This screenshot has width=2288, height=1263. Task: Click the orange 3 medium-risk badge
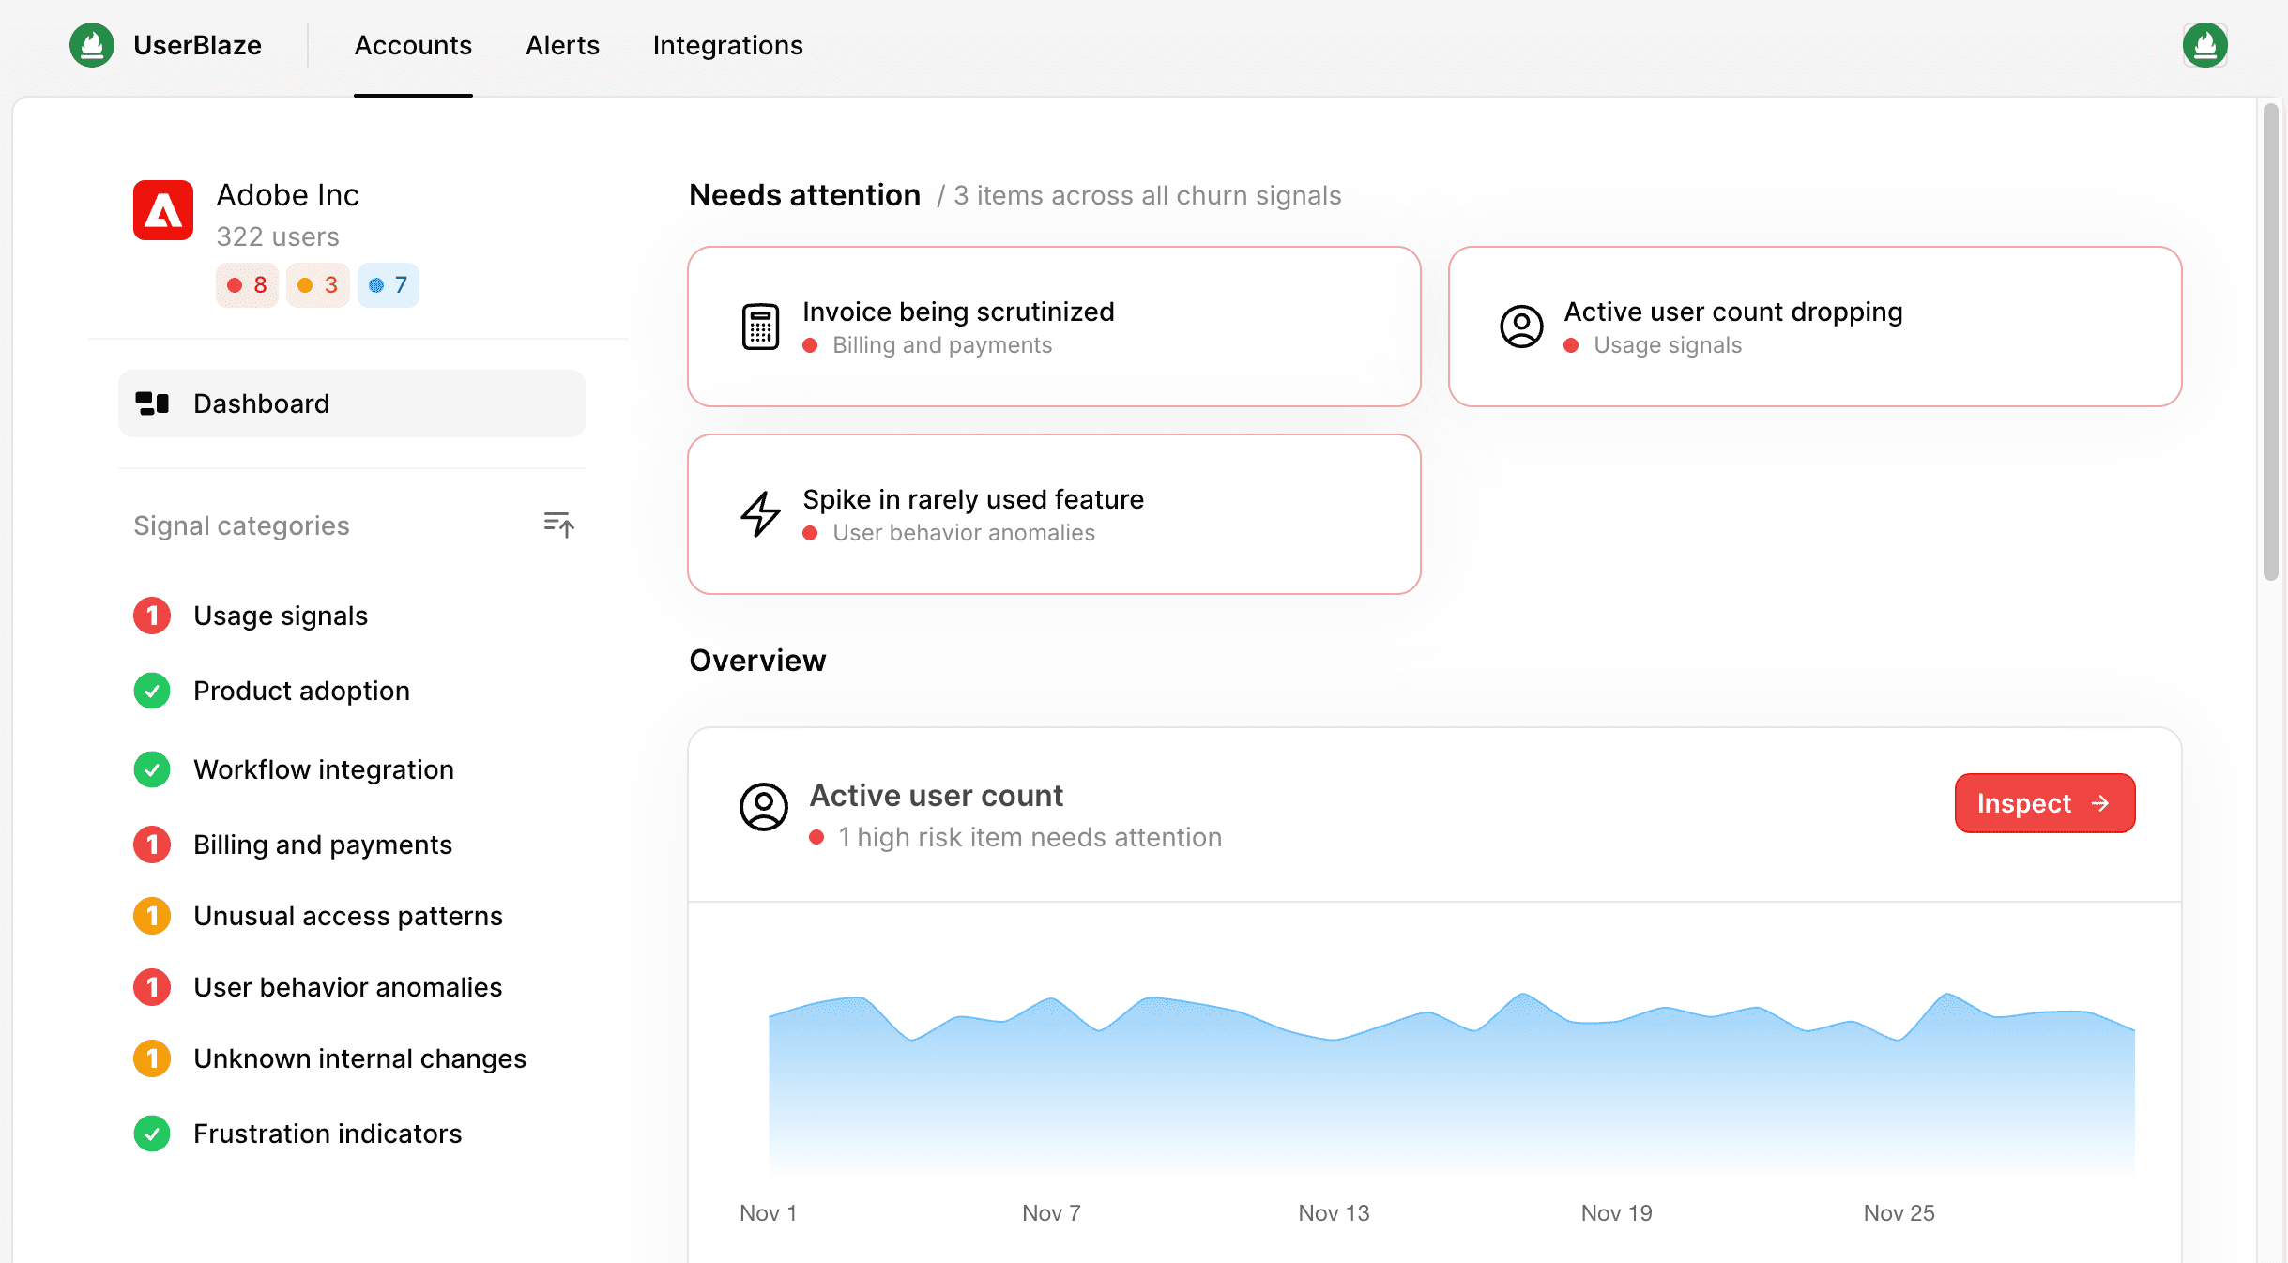coord(318,284)
